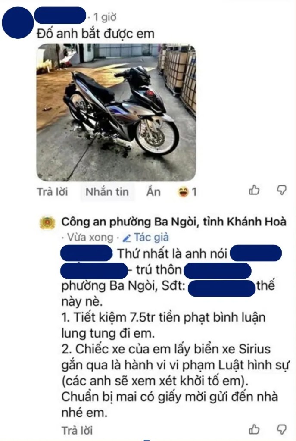Click the tagged name in the reply
Viewport: 296px width, 441px height.
[x=87, y=253]
